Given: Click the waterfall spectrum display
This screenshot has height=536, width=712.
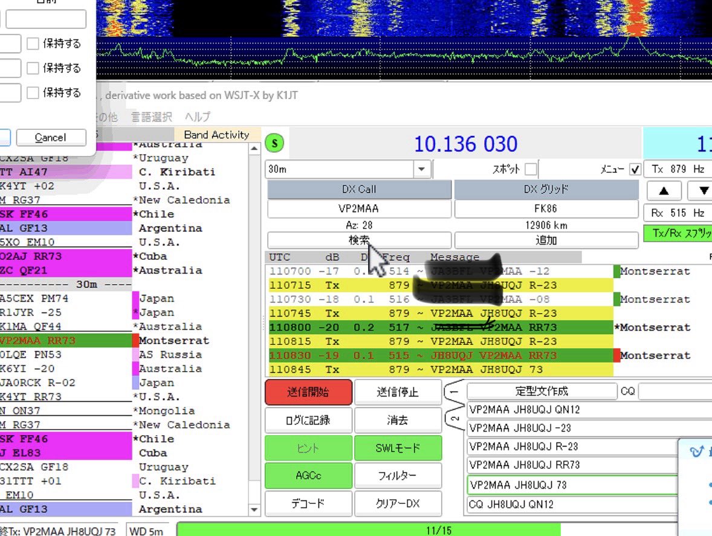Looking at the screenshot, I should click(x=404, y=18).
